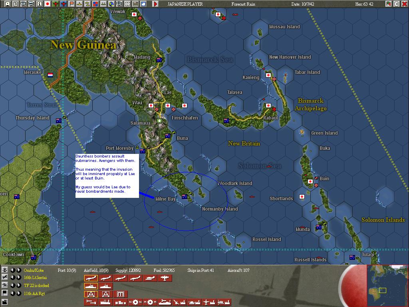
Task: Toggle the flag display icon on top toolbar
Action: tap(71, 4)
